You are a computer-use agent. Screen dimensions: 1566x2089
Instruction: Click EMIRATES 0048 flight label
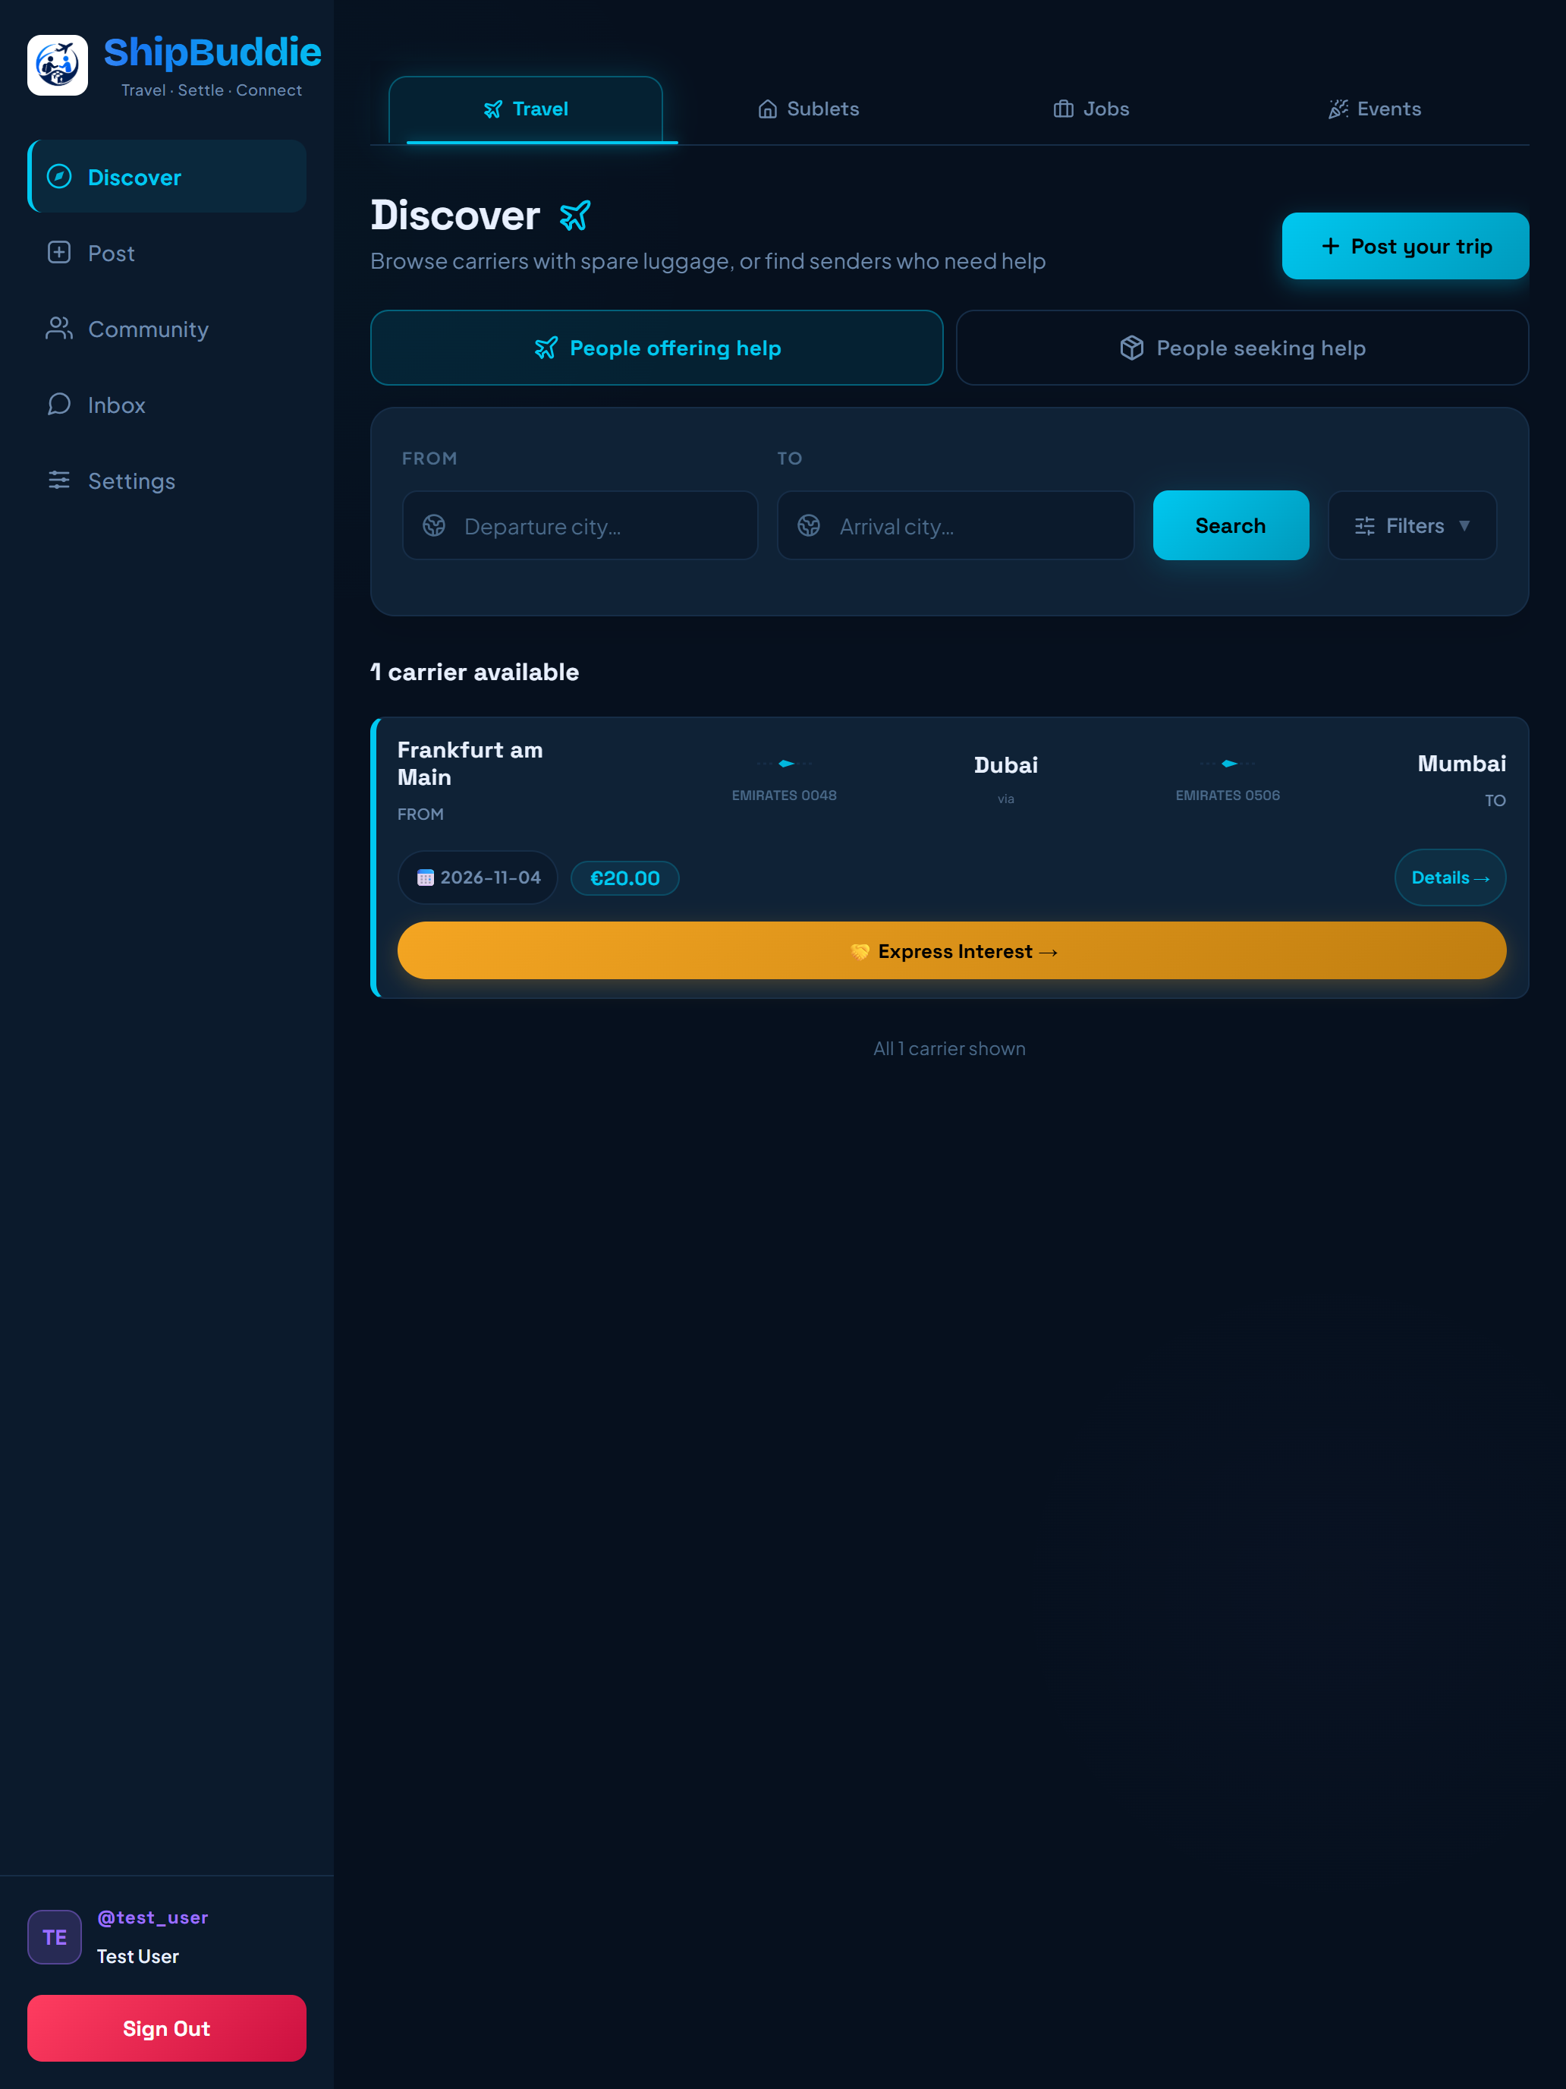[784, 796]
